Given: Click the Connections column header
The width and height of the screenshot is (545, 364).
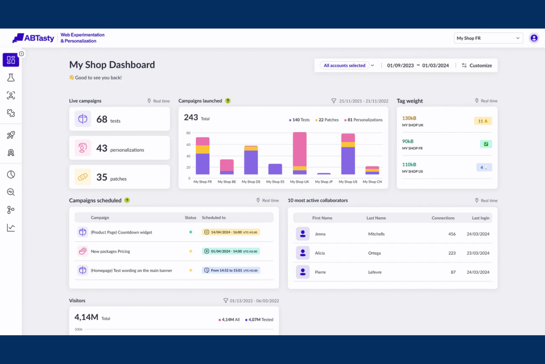Looking at the screenshot, I should click(443, 218).
